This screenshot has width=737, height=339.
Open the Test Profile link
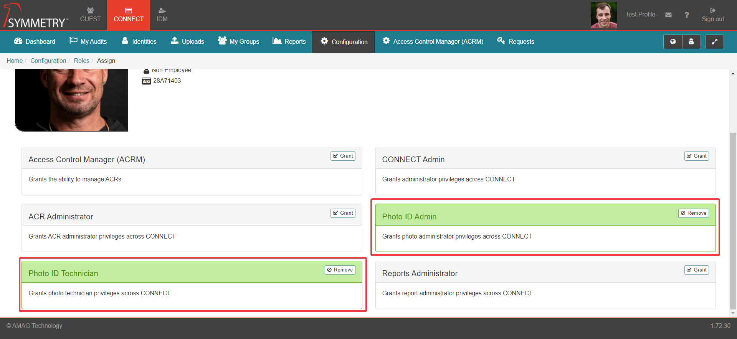pos(640,15)
